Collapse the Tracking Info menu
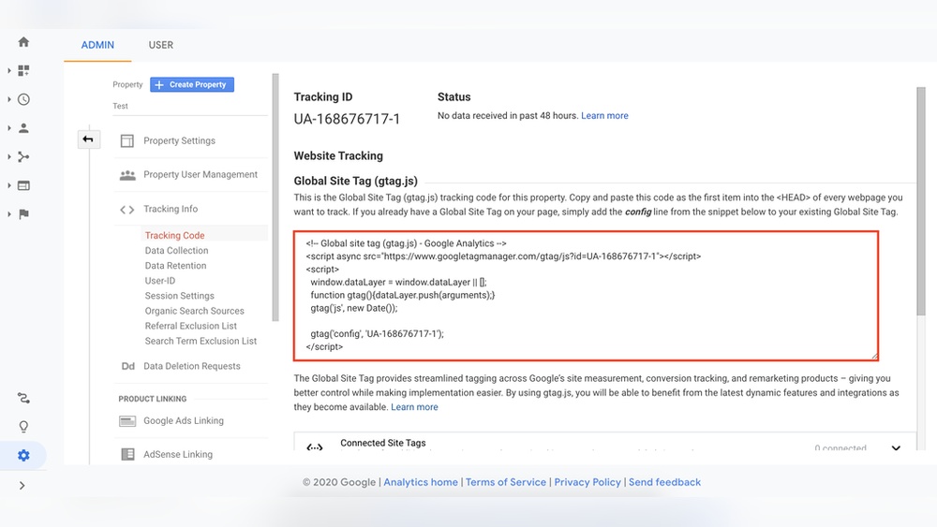The width and height of the screenshot is (937, 527). [x=171, y=209]
